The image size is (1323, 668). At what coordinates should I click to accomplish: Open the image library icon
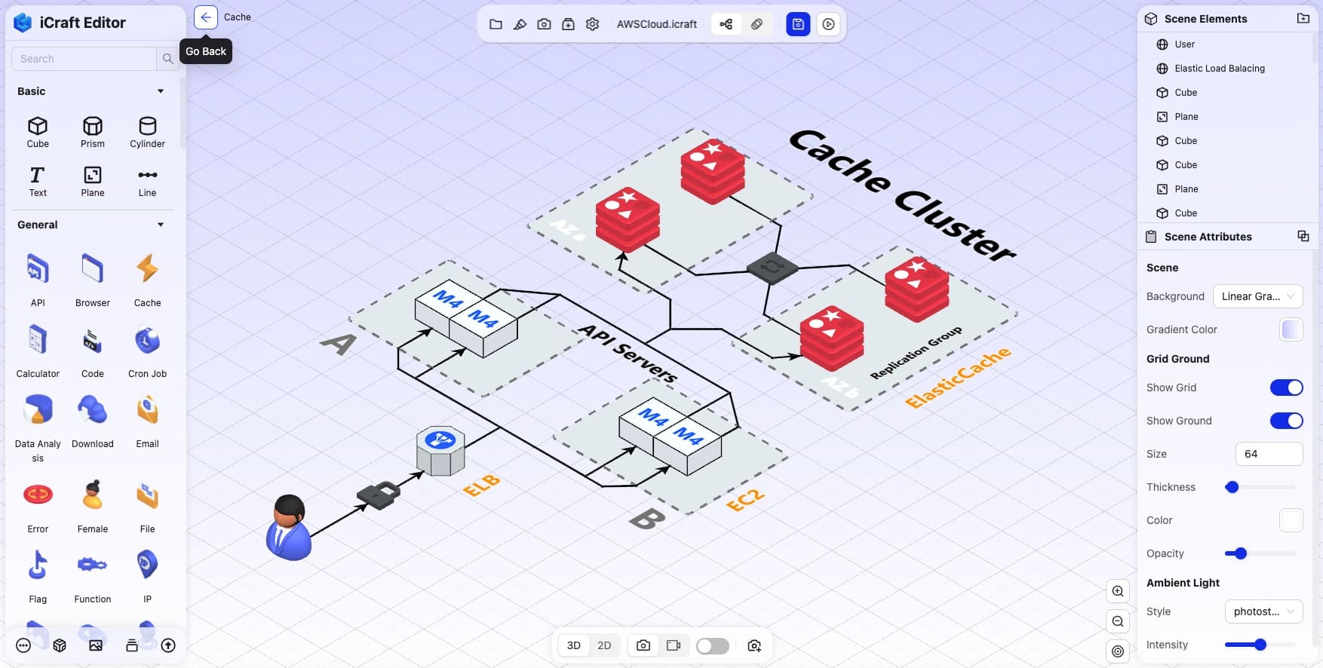(96, 645)
